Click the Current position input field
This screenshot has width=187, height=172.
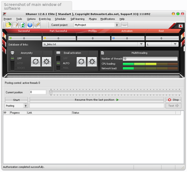pyautogui.click(x=38, y=92)
